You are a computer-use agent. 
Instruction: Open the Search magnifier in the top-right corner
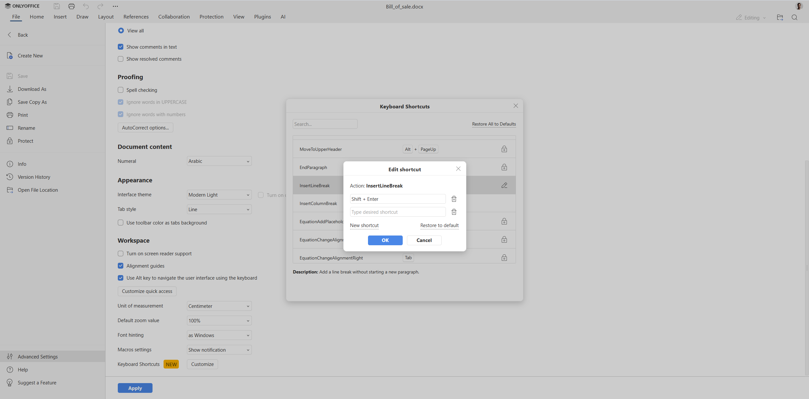click(794, 17)
